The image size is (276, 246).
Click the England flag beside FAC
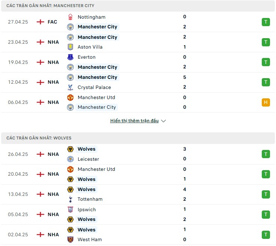click(40, 22)
